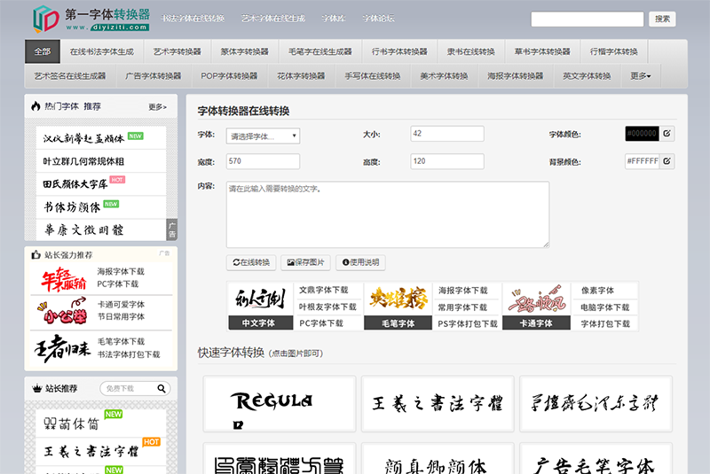The height and width of the screenshot is (474, 710).
Task: Open 电脑字体下载 link
Action: coord(605,307)
